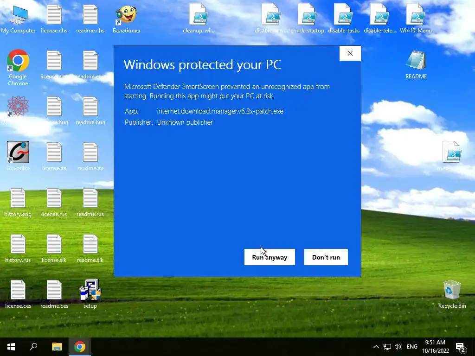Click the Unknown publisher text
The image size is (475, 356).
click(x=185, y=122)
